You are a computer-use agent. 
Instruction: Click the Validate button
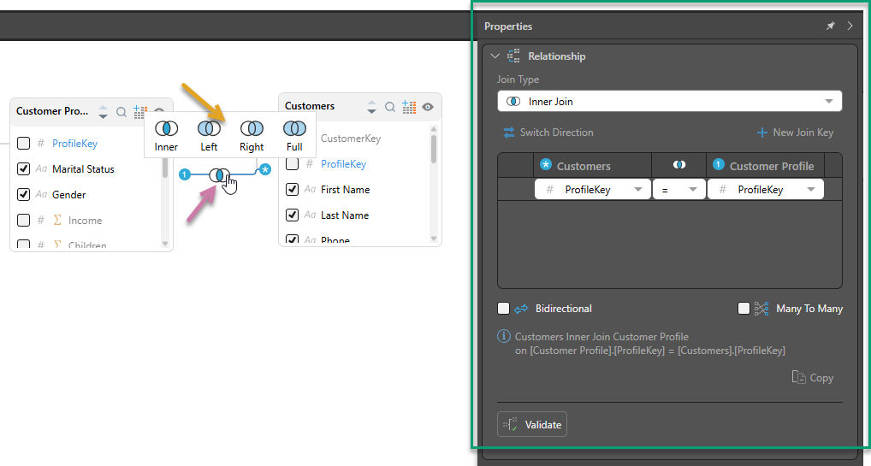tap(531, 424)
